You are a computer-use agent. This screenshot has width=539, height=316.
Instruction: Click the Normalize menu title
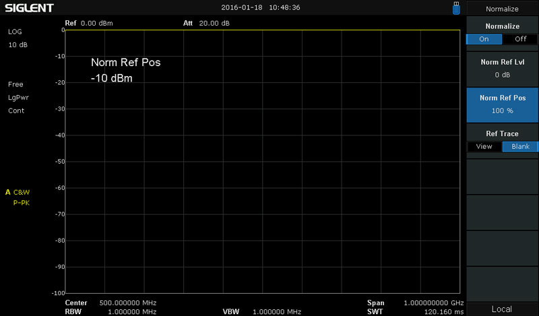point(502,9)
